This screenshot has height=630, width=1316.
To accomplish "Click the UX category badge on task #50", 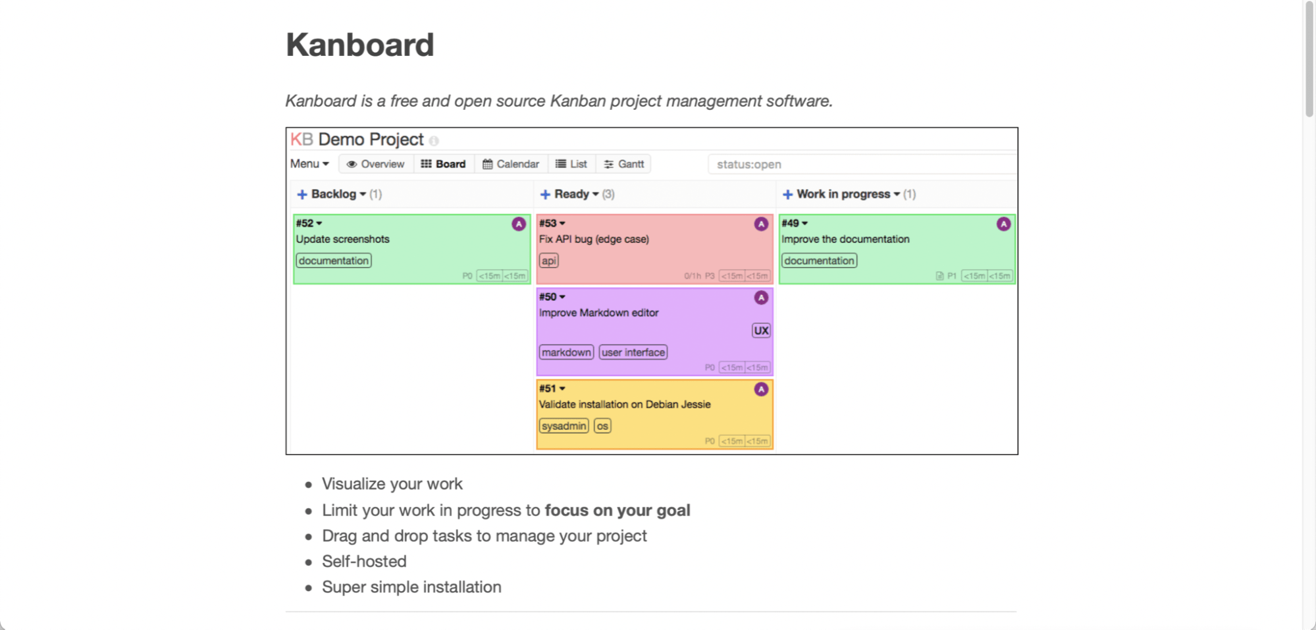I will click(x=761, y=330).
